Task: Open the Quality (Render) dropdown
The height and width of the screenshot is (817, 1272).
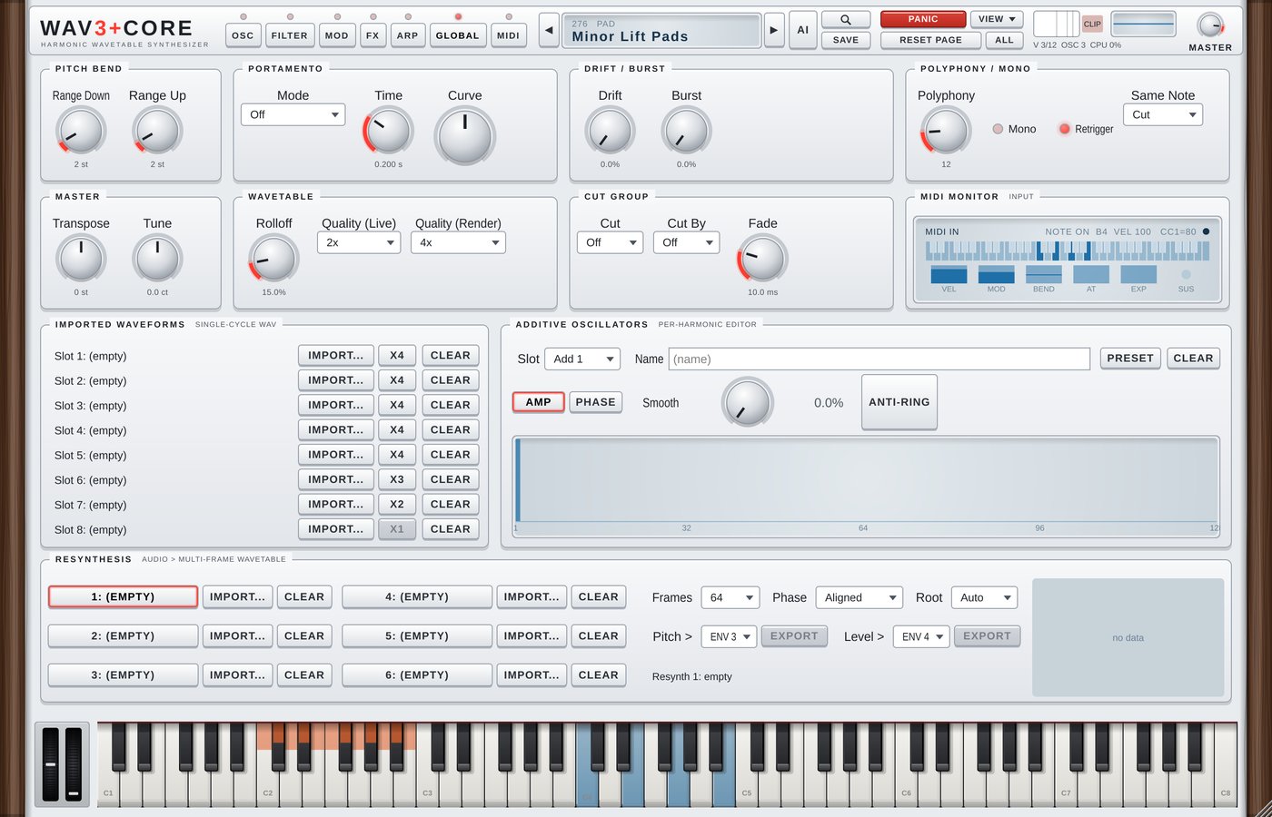Action: point(458,242)
